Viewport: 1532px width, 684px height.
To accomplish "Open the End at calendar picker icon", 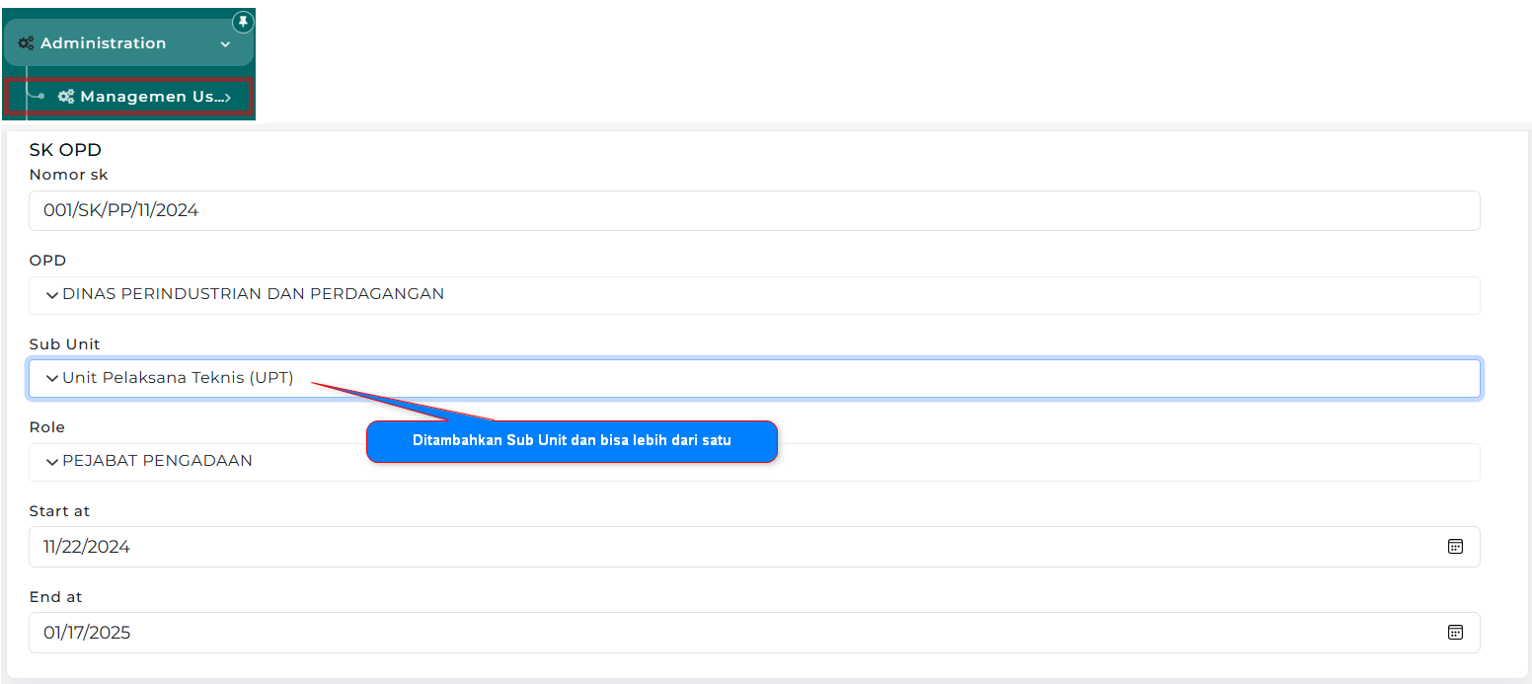I will click(x=1454, y=633).
